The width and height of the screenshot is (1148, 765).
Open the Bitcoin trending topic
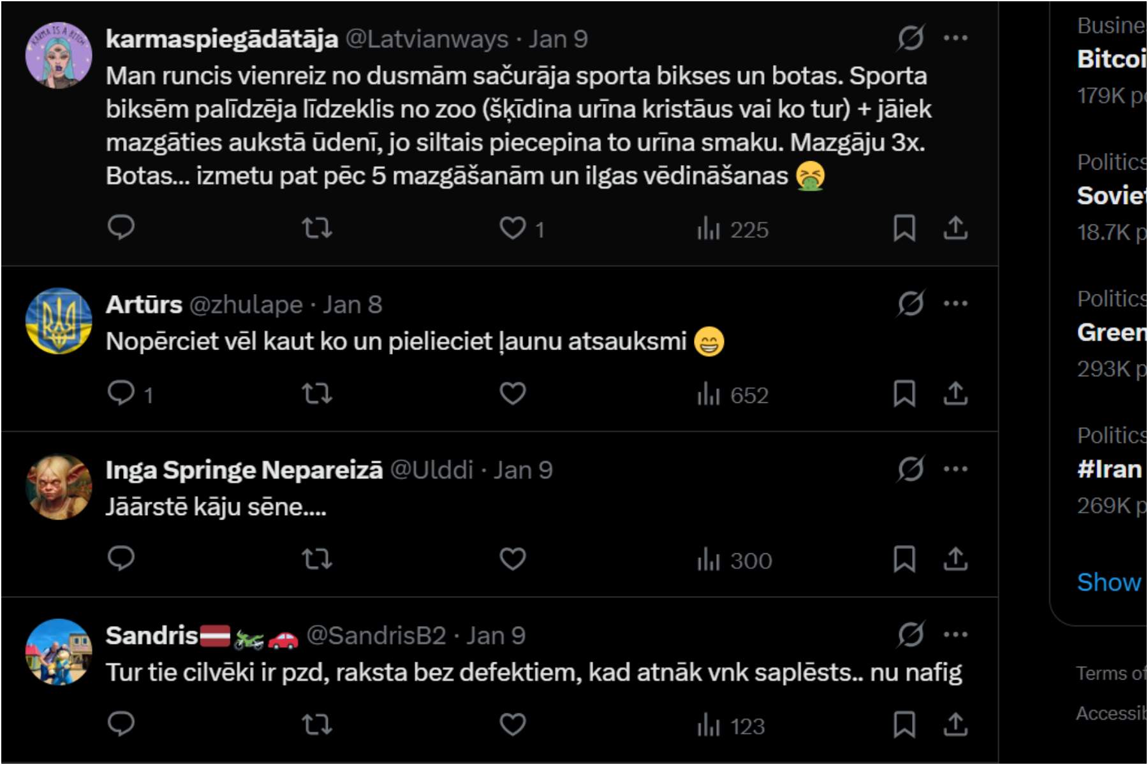click(1111, 59)
